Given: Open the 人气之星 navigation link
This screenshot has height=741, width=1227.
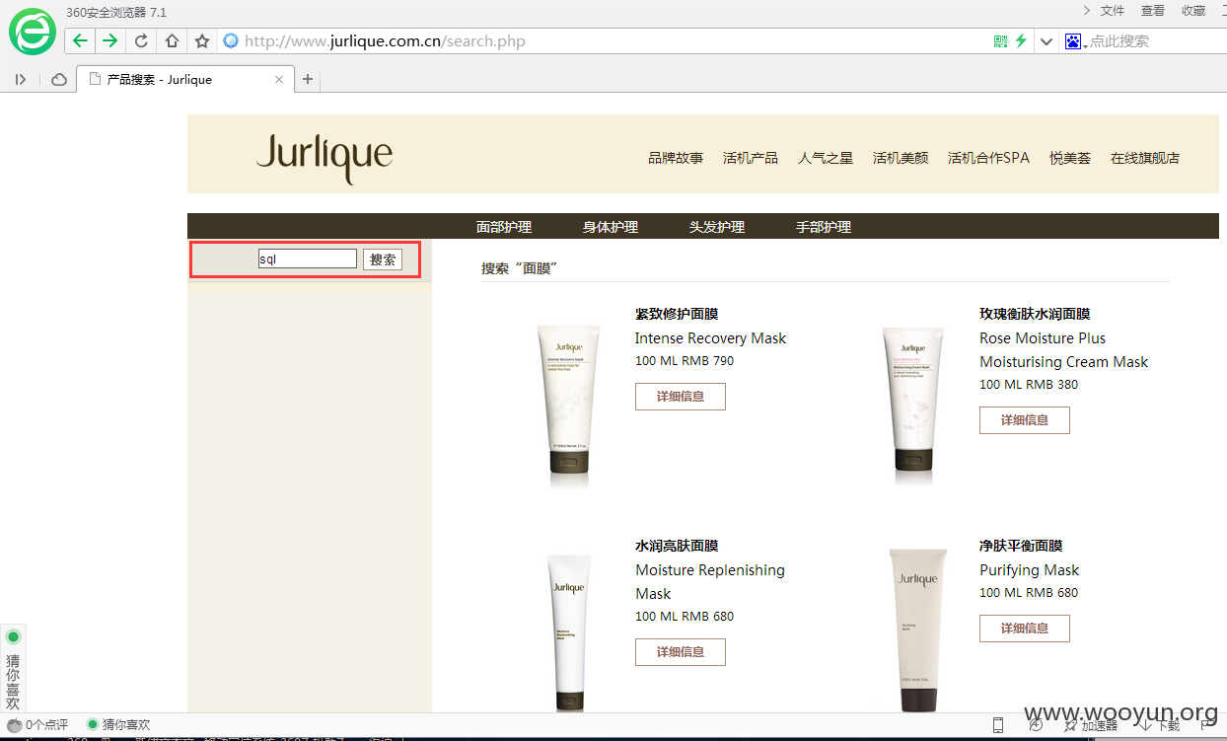Looking at the screenshot, I should [826, 158].
